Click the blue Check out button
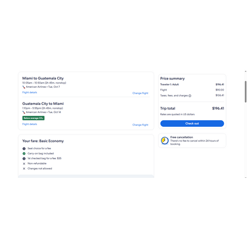This screenshot has width=247, height=247. click(192, 123)
